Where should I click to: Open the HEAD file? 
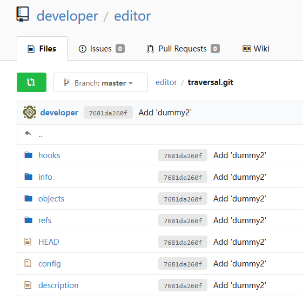point(49,242)
